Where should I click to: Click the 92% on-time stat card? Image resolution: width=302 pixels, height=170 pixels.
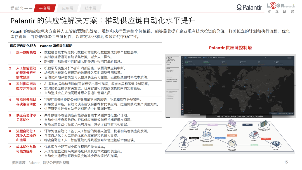(x=194, y=63)
